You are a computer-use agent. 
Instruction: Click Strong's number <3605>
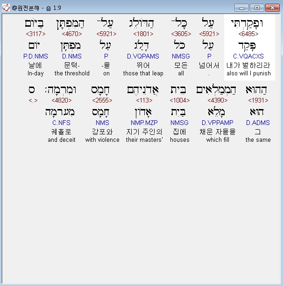[x=181, y=34]
